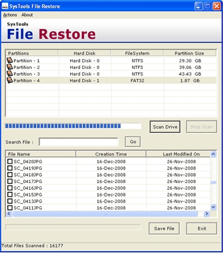The height and width of the screenshot is (253, 223).
Task: Click the 43.43 GB partition size cell
Action: point(190,74)
